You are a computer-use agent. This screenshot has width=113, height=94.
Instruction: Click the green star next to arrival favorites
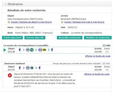(x=62, y=22)
